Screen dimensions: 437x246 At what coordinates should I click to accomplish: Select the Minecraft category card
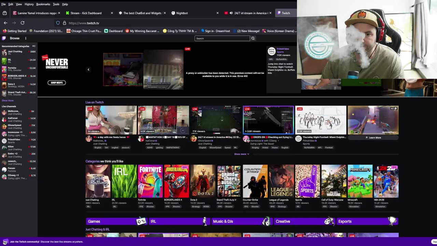tap(360, 181)
